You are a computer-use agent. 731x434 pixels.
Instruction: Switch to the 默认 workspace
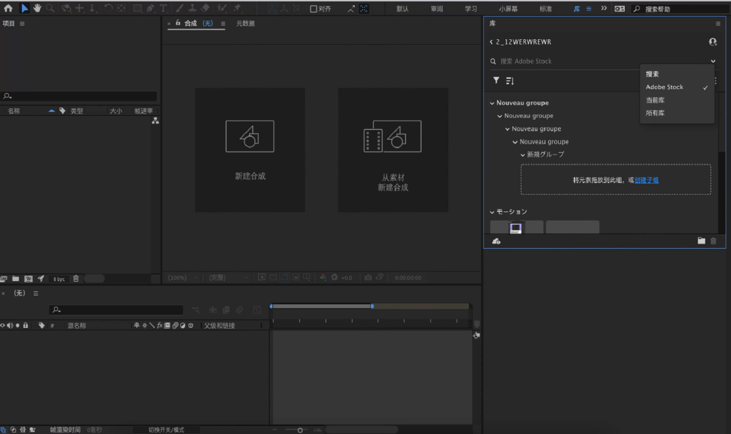coord(403,9)
